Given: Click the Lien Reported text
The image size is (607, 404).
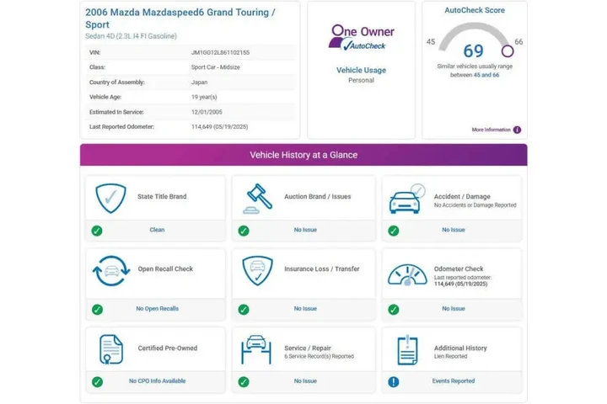Looking at the screenshot, I should pos(450,357).
